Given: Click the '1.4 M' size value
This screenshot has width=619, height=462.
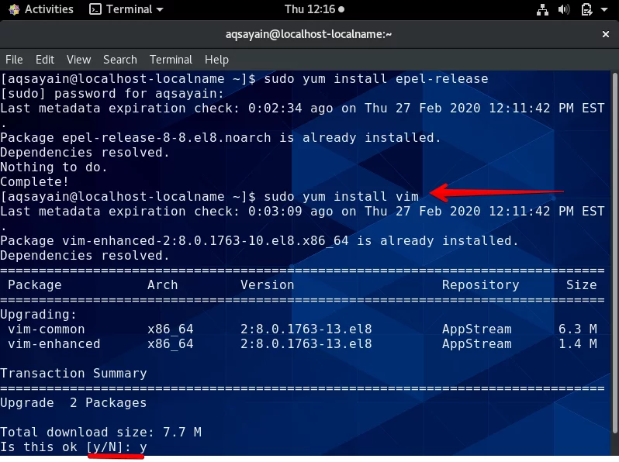Looking at the screenshot, I should pyautogui.click(x=578, y=344).
